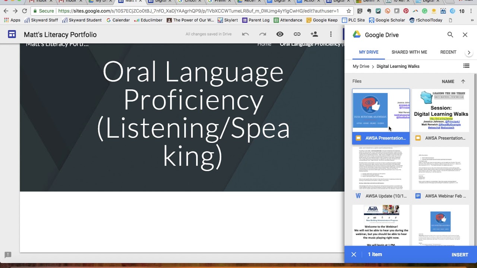
Task: Open the Calendar bookmark
Action: pos(118,20)
